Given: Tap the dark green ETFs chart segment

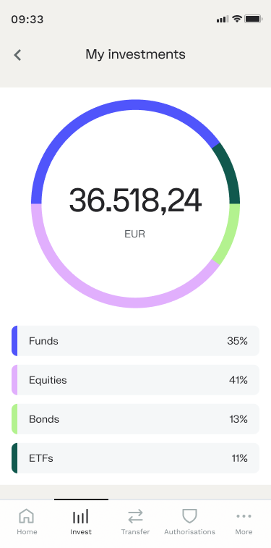Looking at the screenshot, I should (231, 173).
